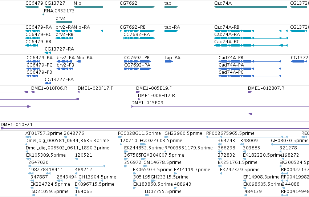The image size is (309, 197).
Task: Select clone end DME1-005E19.F
Action: pos(154,88)
